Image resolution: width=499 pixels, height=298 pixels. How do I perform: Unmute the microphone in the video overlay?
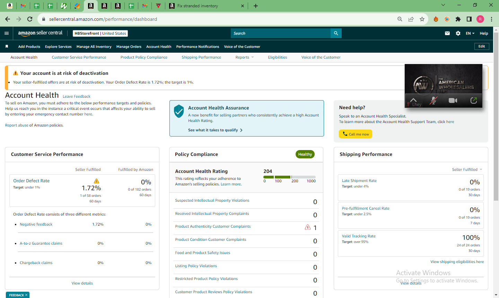433,100
